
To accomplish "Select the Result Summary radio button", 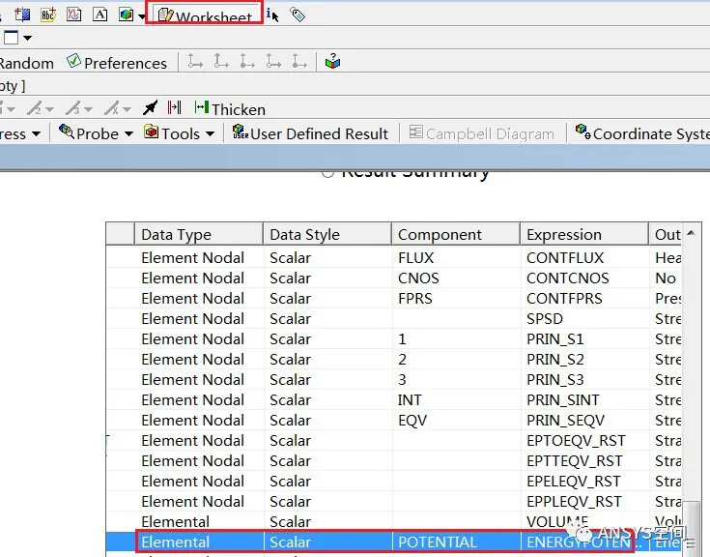I will tap(327, 172).
